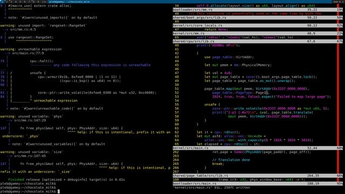Click vim line 56 write_volatile(0x3337_0000_0000) call
Viewport: 345px width, 194px height.
(271, 109)
